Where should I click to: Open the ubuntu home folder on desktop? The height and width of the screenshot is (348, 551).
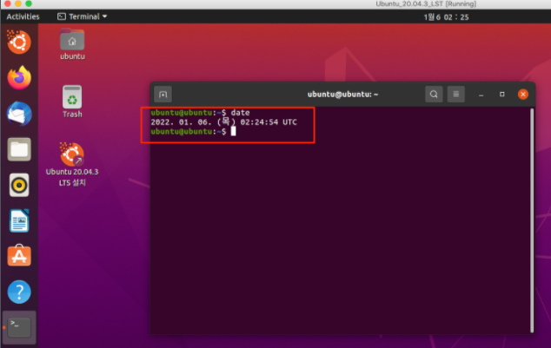point(72,45)
